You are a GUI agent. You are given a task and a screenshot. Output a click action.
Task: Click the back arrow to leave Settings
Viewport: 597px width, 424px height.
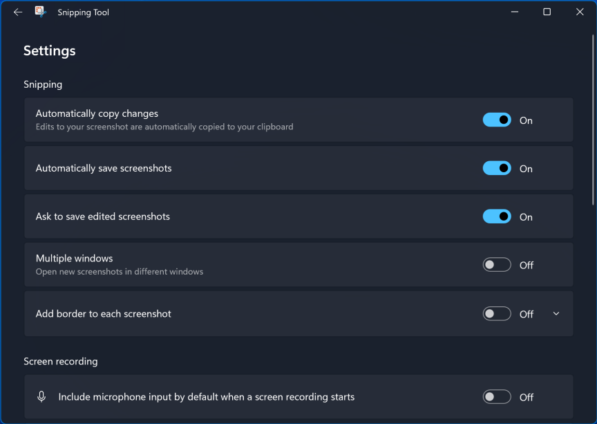[x=17, y=12]
